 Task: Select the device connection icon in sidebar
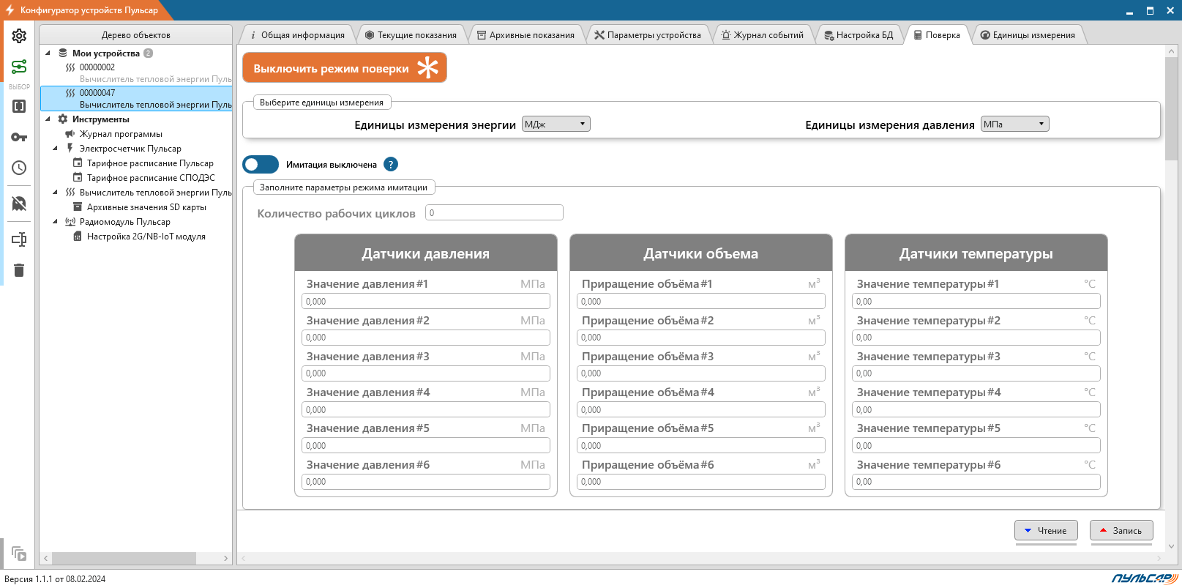[19, 67]
